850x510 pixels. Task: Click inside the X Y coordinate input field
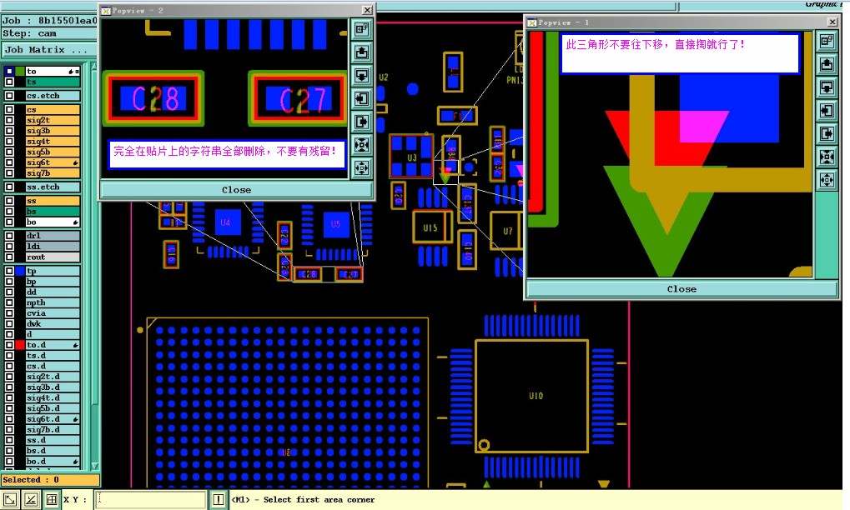tap(151, 500)
